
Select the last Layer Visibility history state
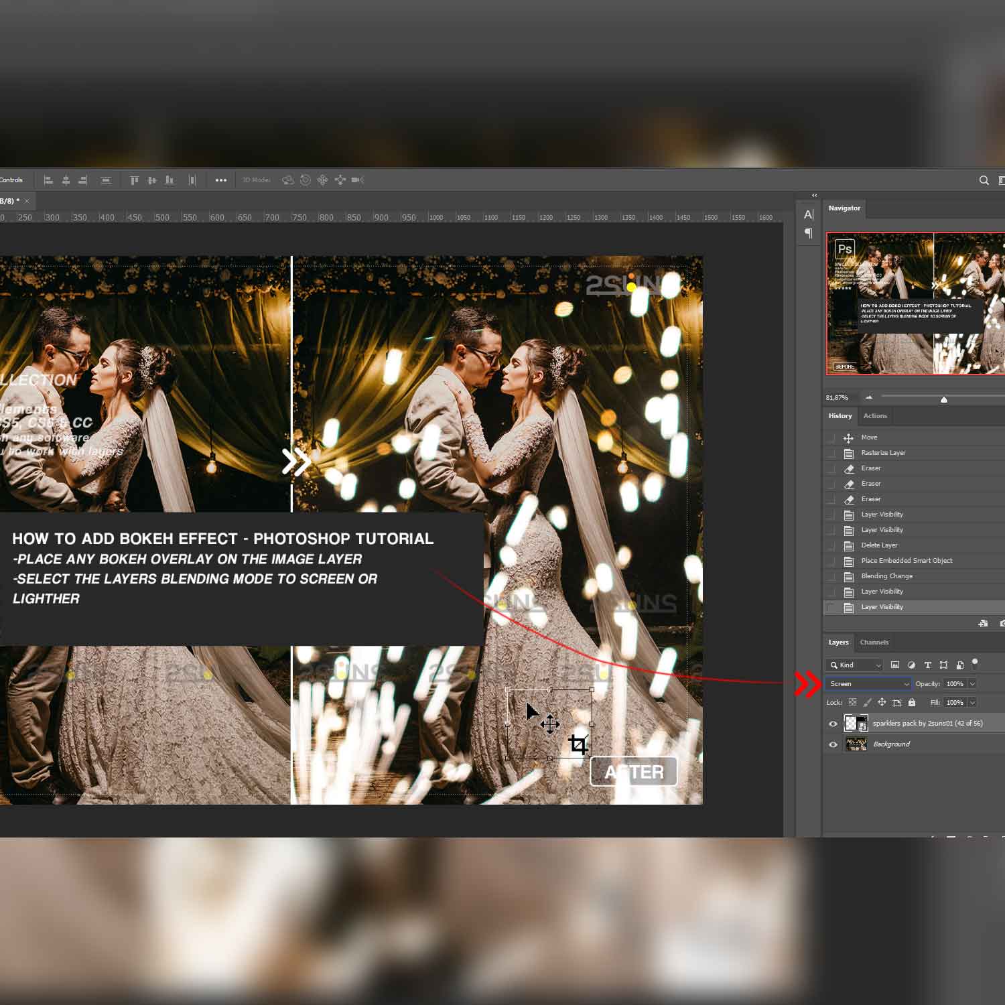[x=914, y=607]
